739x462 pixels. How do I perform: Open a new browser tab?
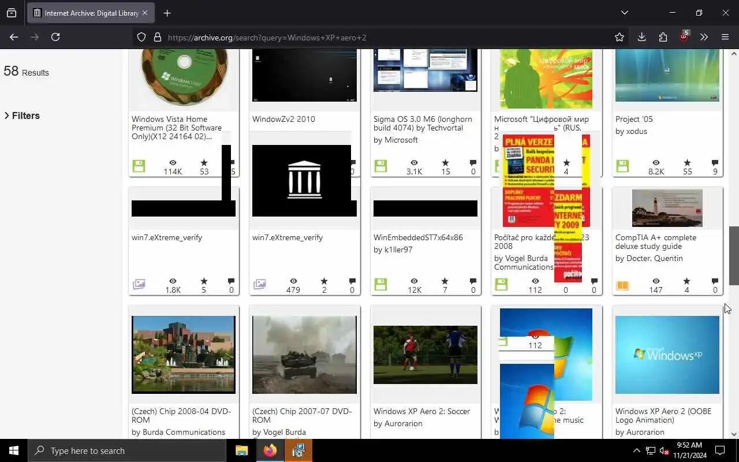click(167, 13)
